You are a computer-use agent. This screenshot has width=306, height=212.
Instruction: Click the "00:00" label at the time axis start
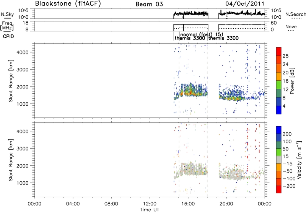[x=34, y=204]
